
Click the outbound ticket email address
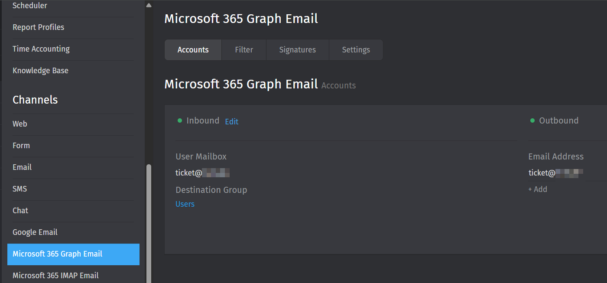point(555,173)
